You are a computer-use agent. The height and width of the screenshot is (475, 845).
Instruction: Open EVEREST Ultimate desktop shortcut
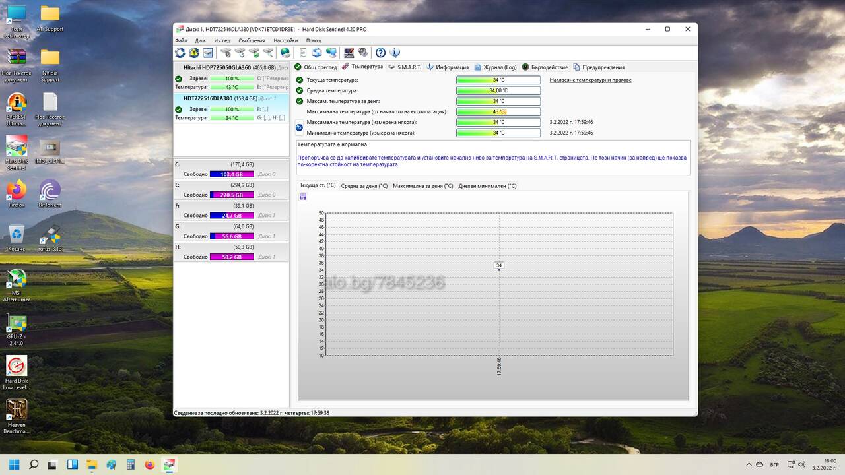[x=17, y=110]
